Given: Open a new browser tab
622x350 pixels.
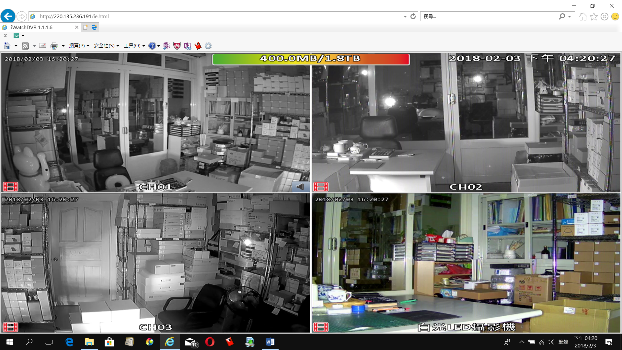Looking at the screenshot, I should click(x=85, y=27).
